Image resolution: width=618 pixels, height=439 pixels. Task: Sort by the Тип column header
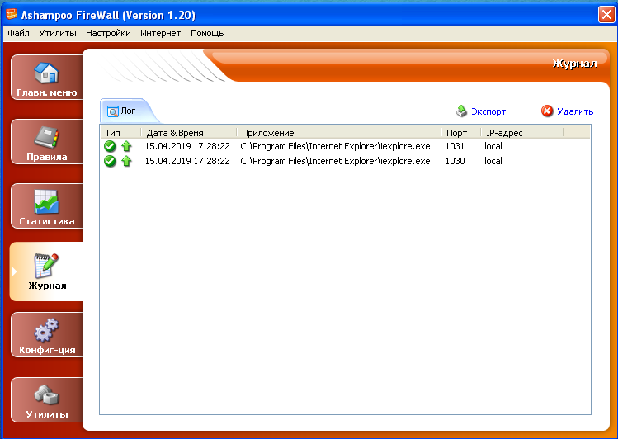120,133
